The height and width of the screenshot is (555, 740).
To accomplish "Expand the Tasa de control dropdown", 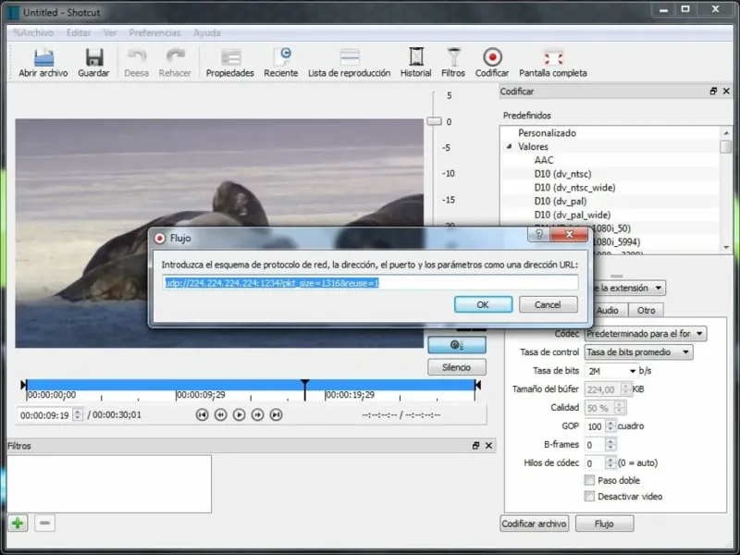I will click(x=638, y=352).
